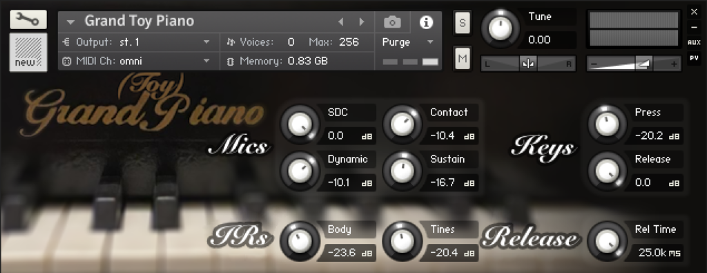
Task: Click the new instrument thumbnail icon
Action: [28, 52]
